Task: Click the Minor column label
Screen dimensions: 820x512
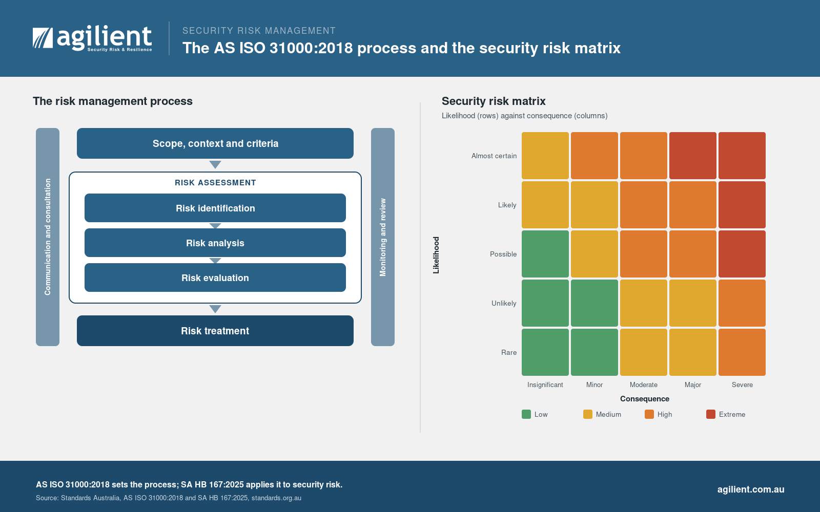Action: pos(594,385)
